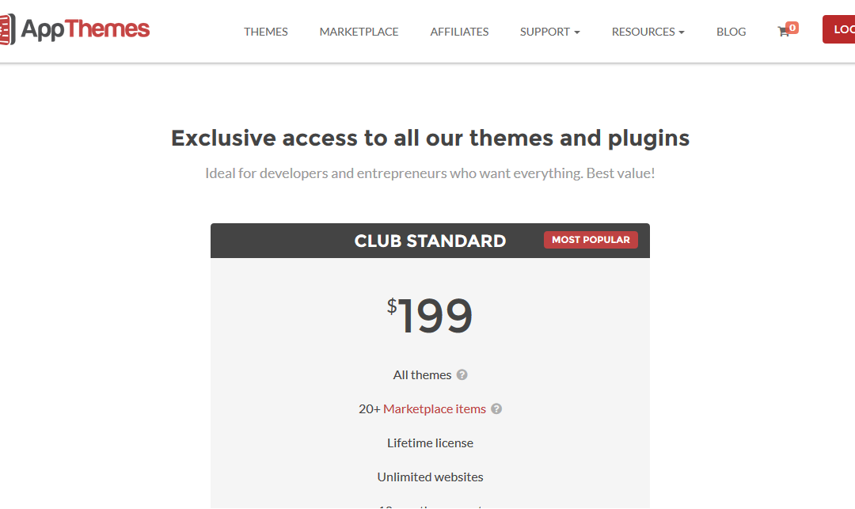
Task: Click the Lifetime license feature text
Action: tap(430, 443)
